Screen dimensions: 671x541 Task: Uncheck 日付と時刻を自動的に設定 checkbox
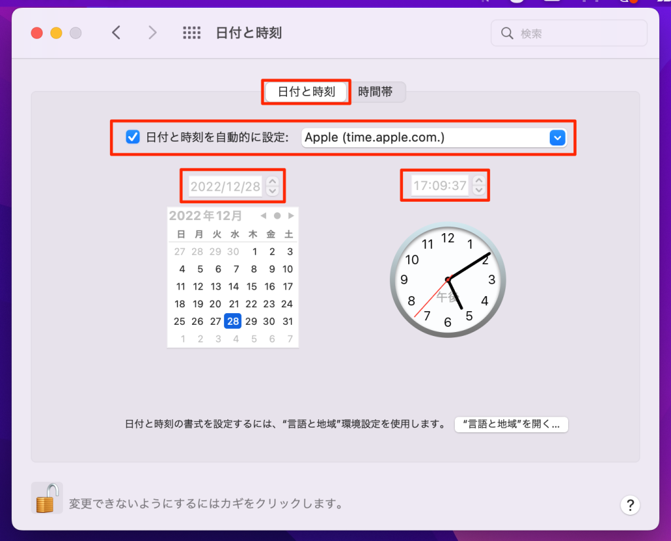[133, 137]
